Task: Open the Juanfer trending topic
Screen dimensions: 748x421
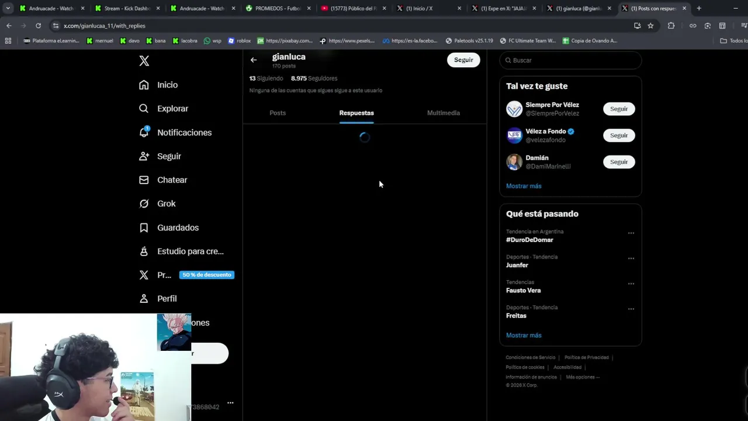Action: [x=517, y=265]
